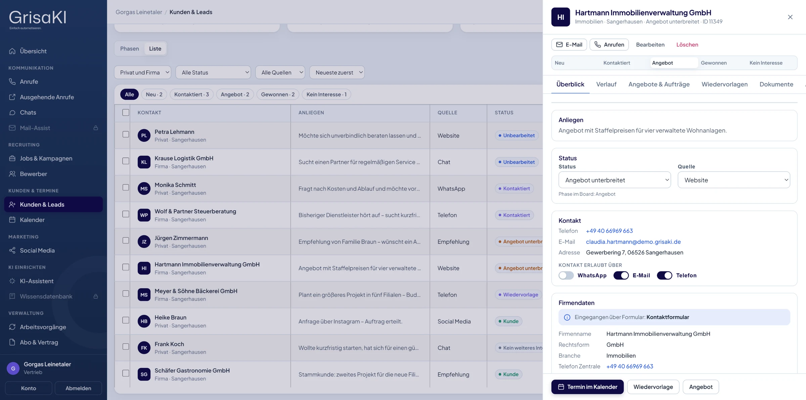The height and width of the screenshot is (400, 806).
Task: Open the Wiedervorlagen tab
Action: (x=724, y=84)
